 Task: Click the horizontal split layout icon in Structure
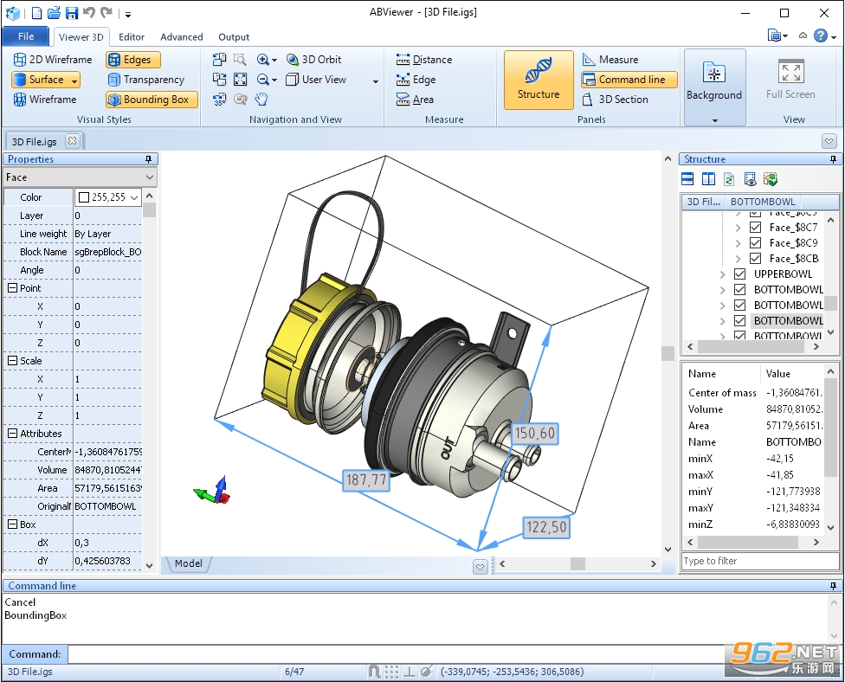coord(687,179)
